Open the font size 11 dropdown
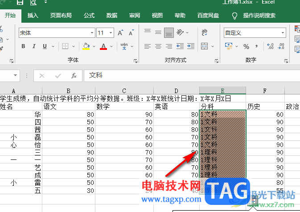The width and height of the screenshot is (300, 212). [111, 33]
